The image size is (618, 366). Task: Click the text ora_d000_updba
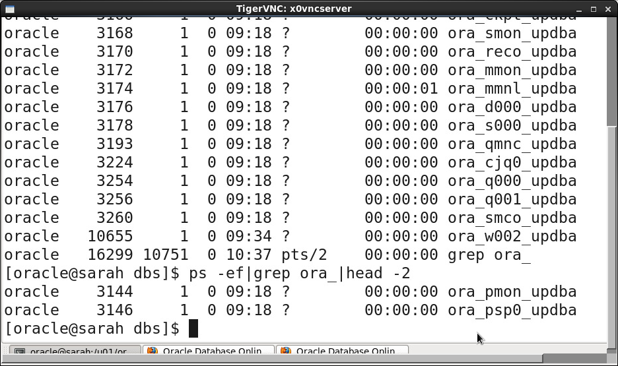click(512, 107)
